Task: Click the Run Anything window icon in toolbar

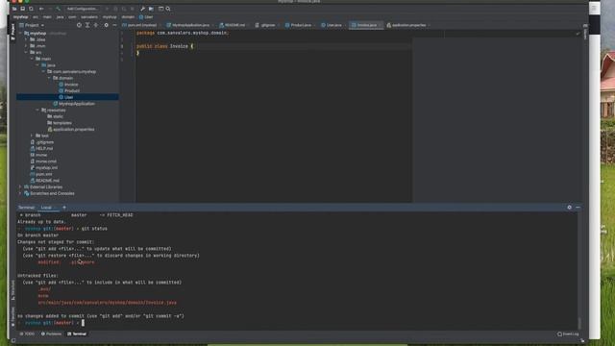Action: [x=160, y=9]
